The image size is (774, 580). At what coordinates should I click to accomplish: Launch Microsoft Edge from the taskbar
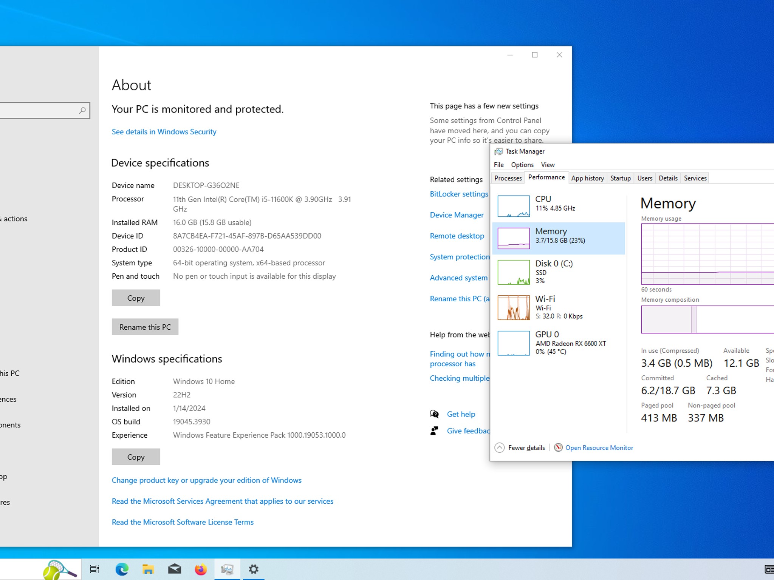(122, 569)
